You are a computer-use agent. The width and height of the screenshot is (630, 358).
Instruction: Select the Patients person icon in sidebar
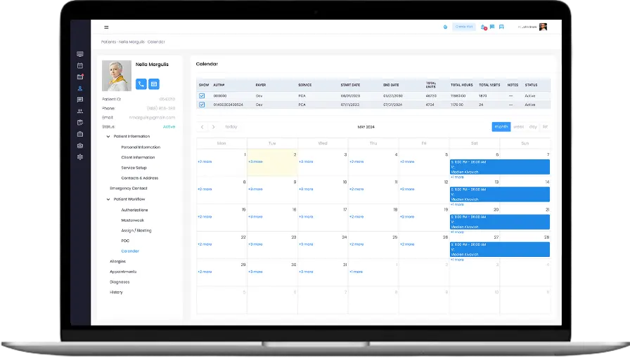pyautogui.click(x=80, y=88)
